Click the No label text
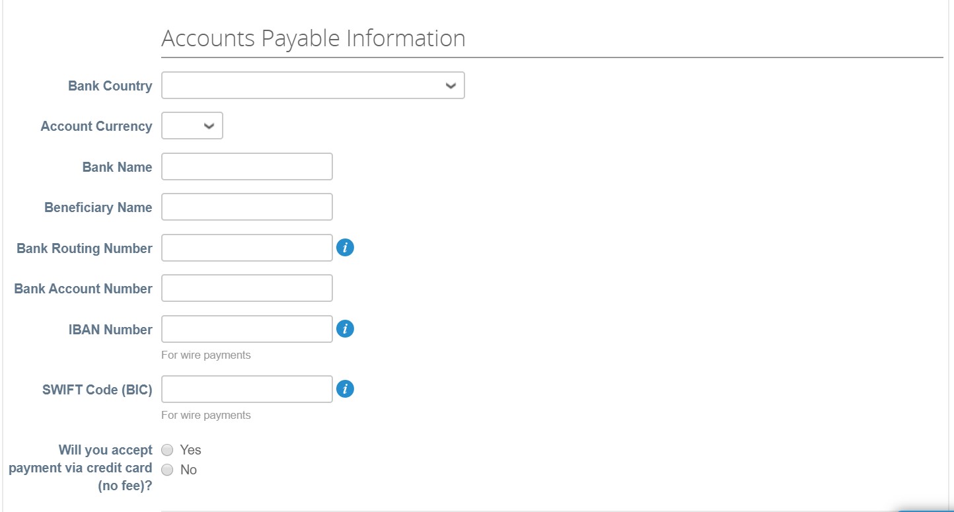This screenshot has width=954, height=512. tap(188, 470)
